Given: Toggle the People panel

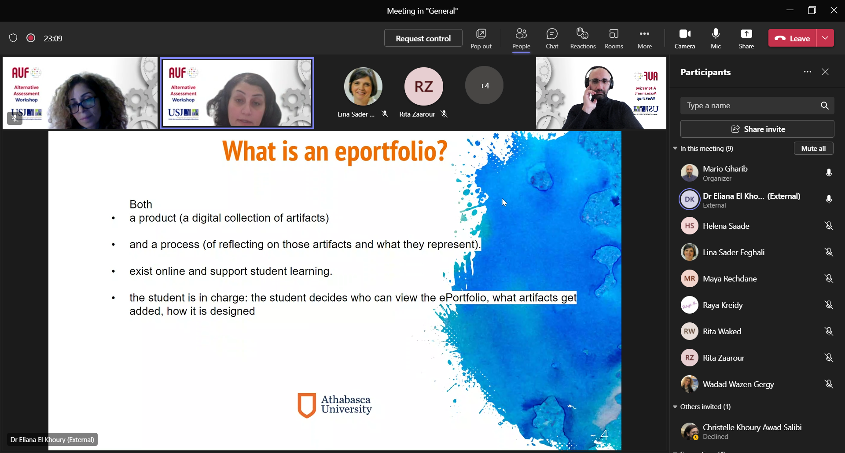Looking at the screenshot, I should 521,39.
